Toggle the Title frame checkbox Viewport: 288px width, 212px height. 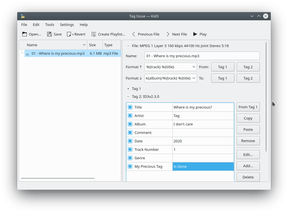point(130,107)
